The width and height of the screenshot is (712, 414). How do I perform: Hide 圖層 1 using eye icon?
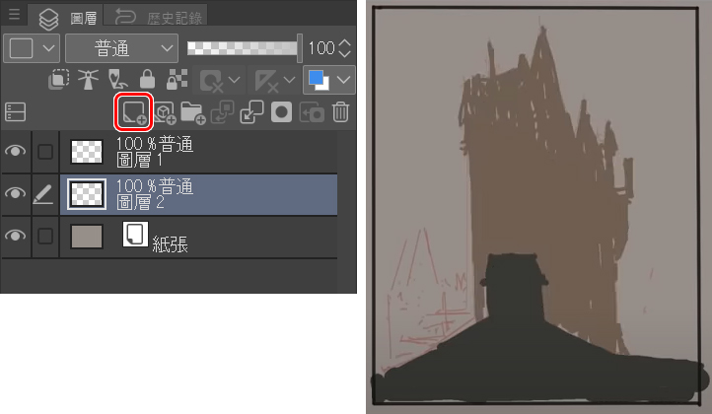(15, 152)
